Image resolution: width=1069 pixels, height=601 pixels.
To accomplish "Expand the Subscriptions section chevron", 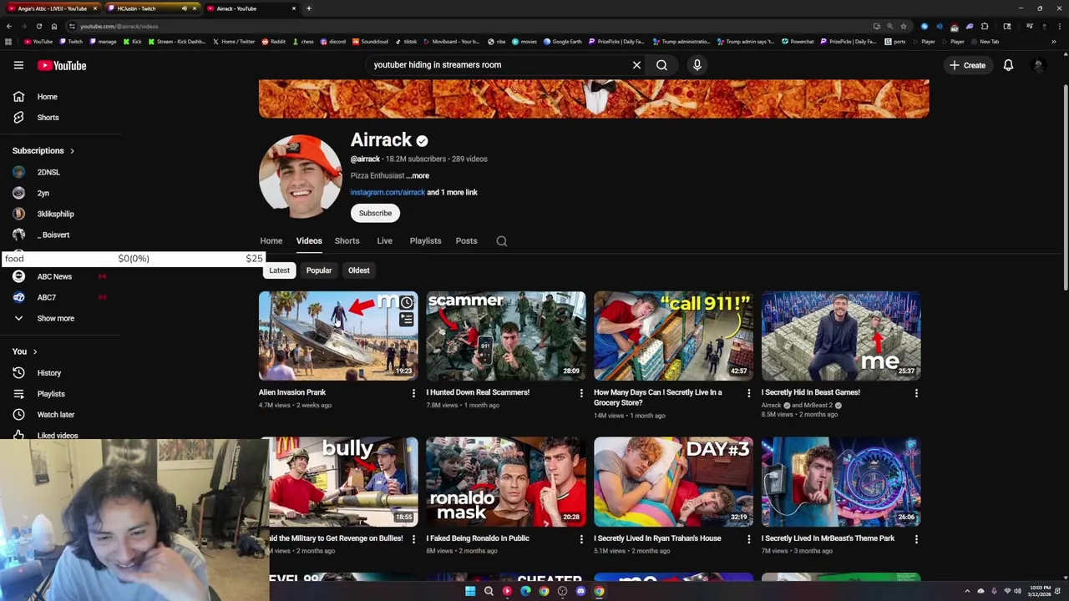I will [x=72, y=151].
